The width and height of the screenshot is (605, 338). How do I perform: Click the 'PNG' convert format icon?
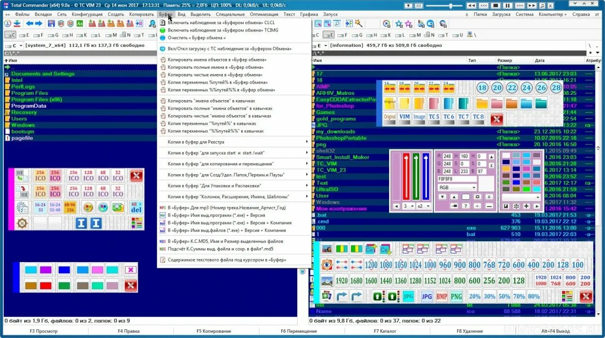pyautogui.click(x=456, y=296)
